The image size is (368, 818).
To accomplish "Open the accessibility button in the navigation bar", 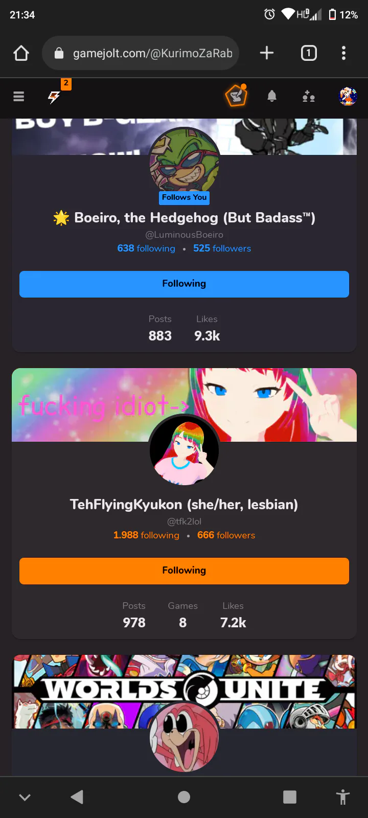I will [343, 797].
